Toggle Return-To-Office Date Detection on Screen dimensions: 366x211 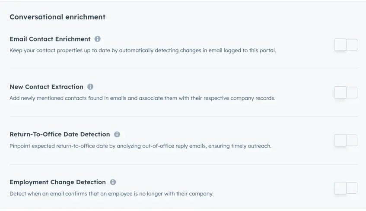[x=345, y=140]
